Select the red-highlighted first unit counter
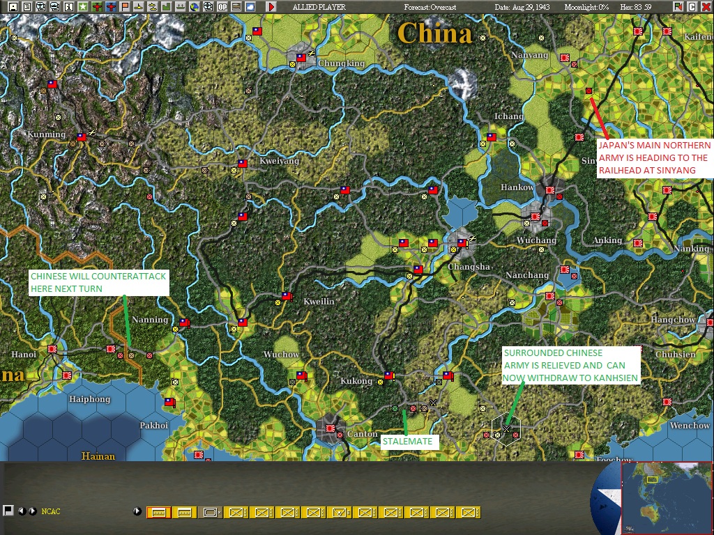 pyautogui.click(x=158, y=512)
